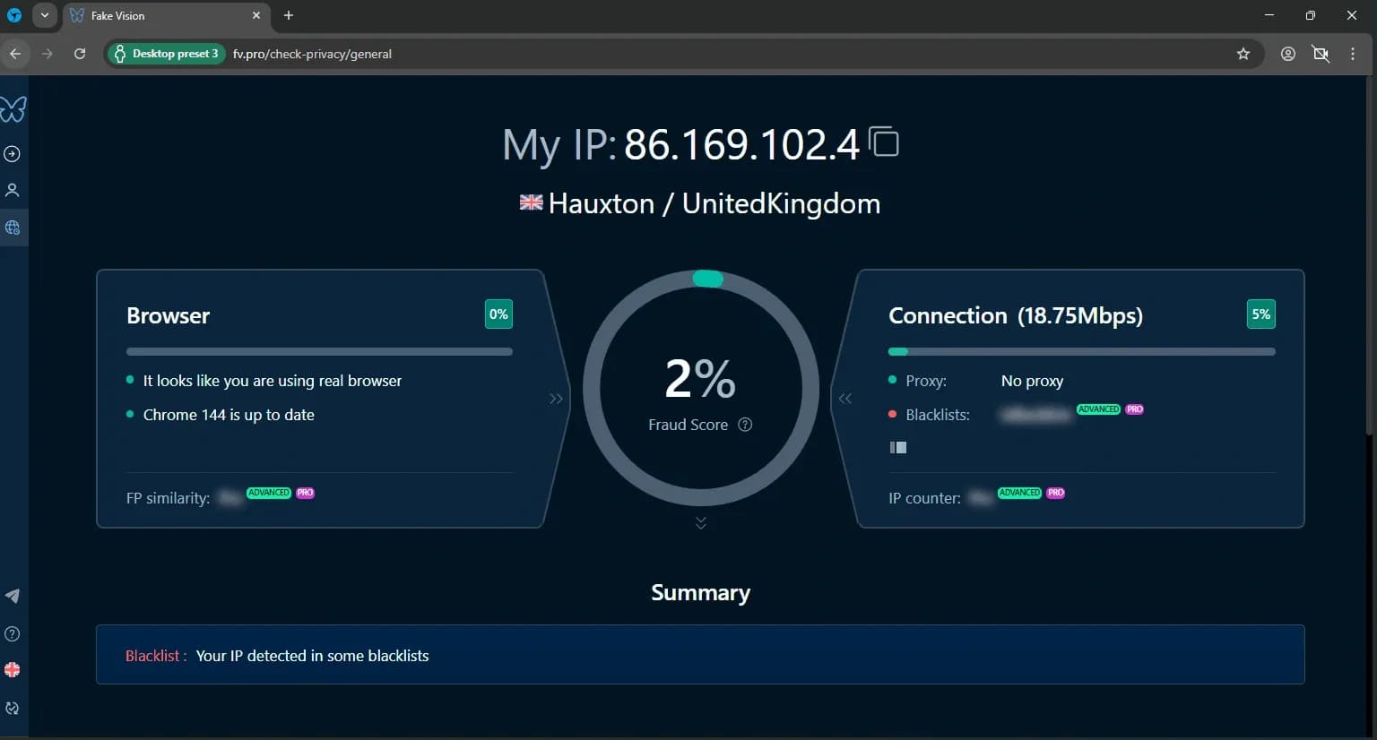Click the Fake Vision butterfly logo

pos(13,108)
